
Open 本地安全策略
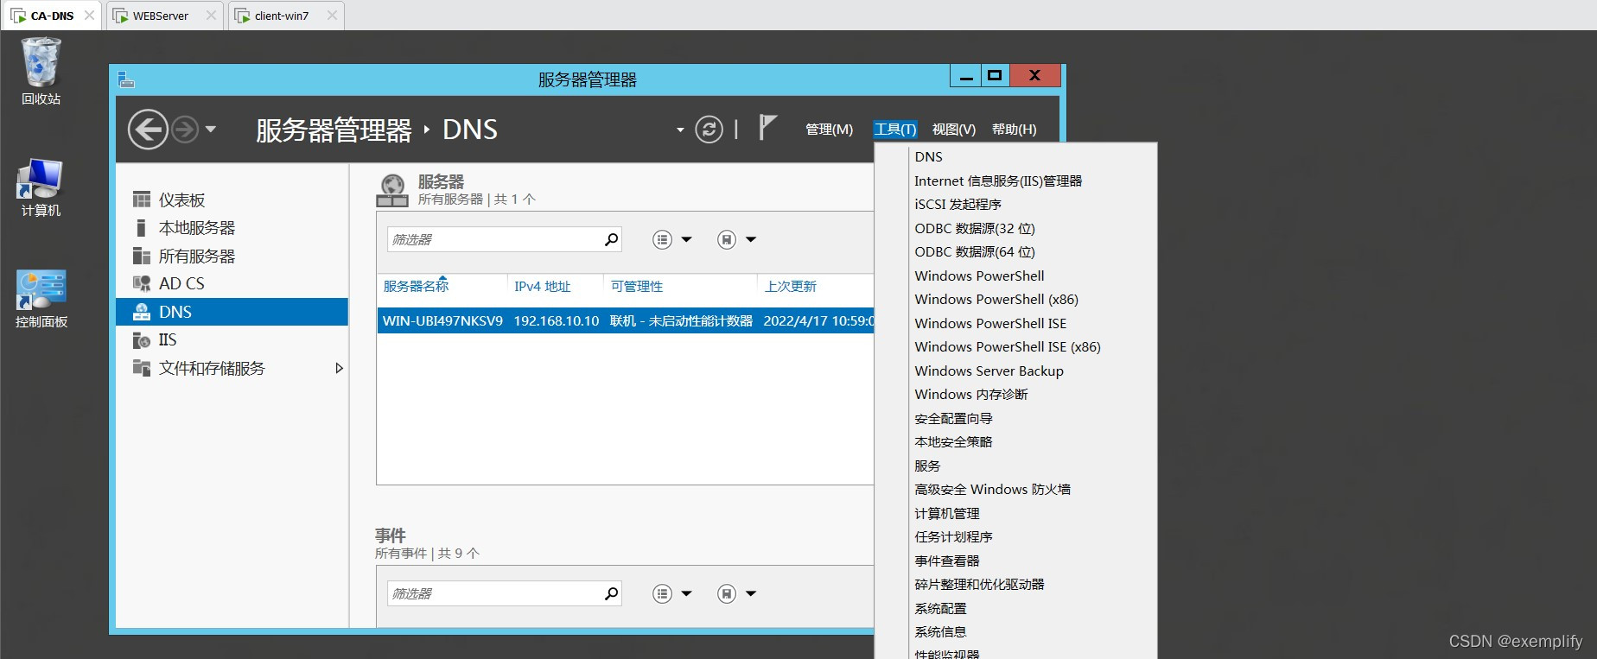click(x=953, y=441)
